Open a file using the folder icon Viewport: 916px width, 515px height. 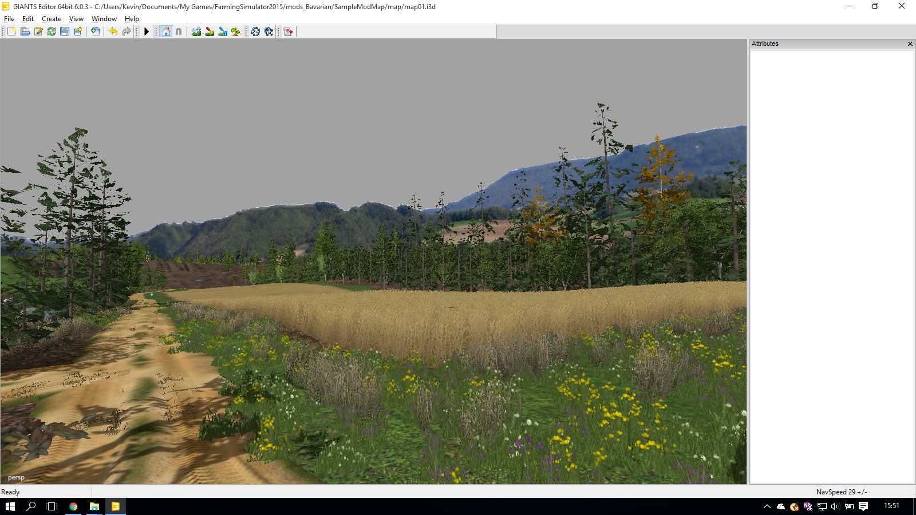click(x=25, y=31)
